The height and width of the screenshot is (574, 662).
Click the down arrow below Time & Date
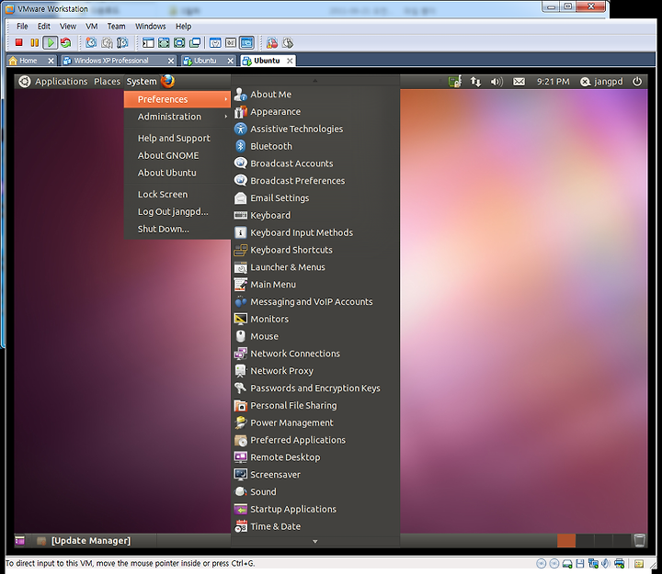click(315, 541)
